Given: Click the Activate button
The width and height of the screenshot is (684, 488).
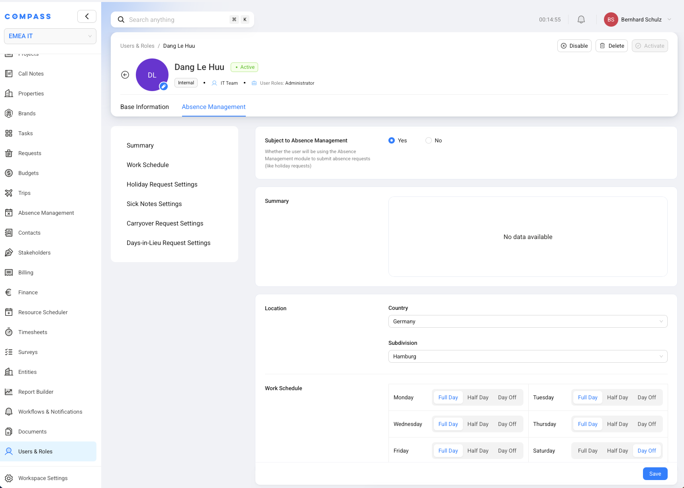Looking at the screenshot, I should click(650, 46).
